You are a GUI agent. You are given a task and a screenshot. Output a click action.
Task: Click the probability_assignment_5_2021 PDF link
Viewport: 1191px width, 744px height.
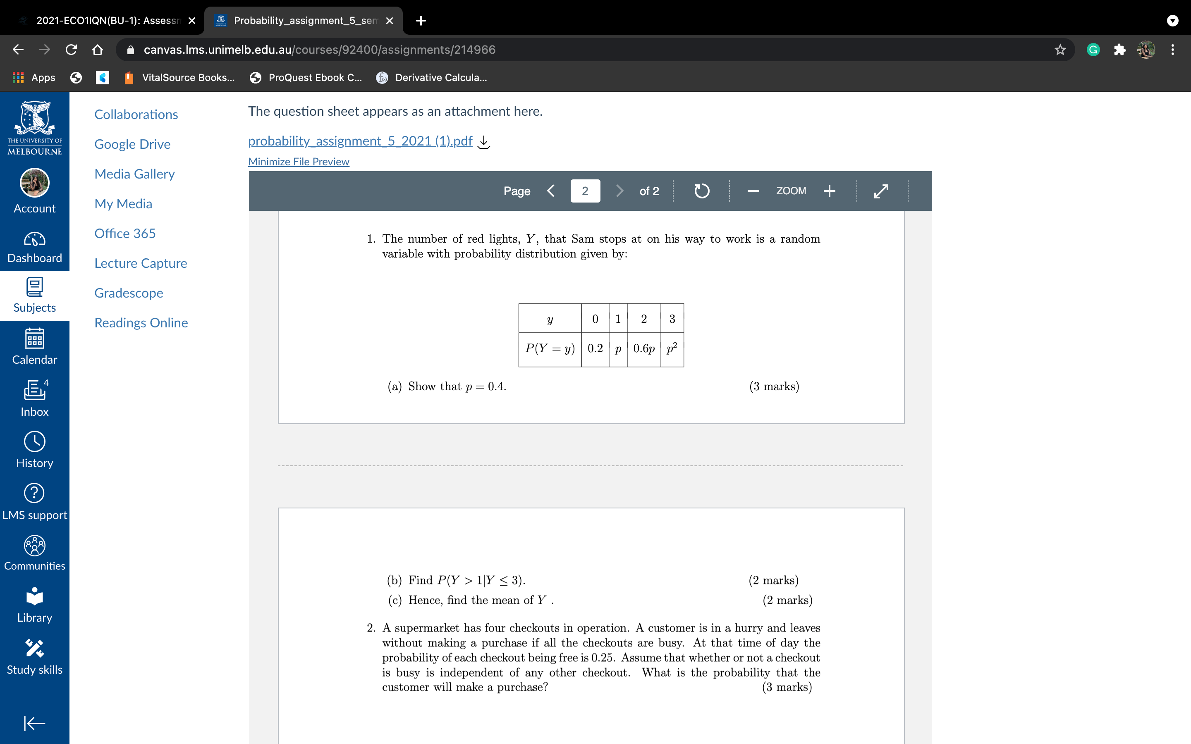[x=359, y=141]
